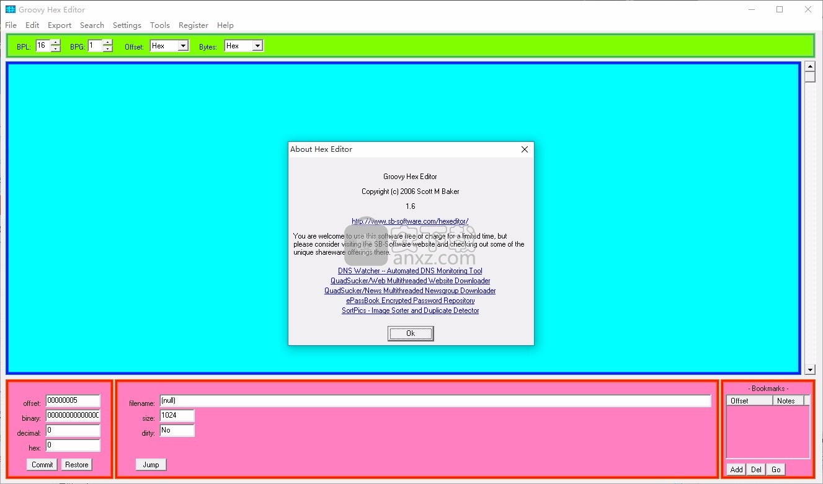
Task: Open the Tools menu
Action: point(160,25)
